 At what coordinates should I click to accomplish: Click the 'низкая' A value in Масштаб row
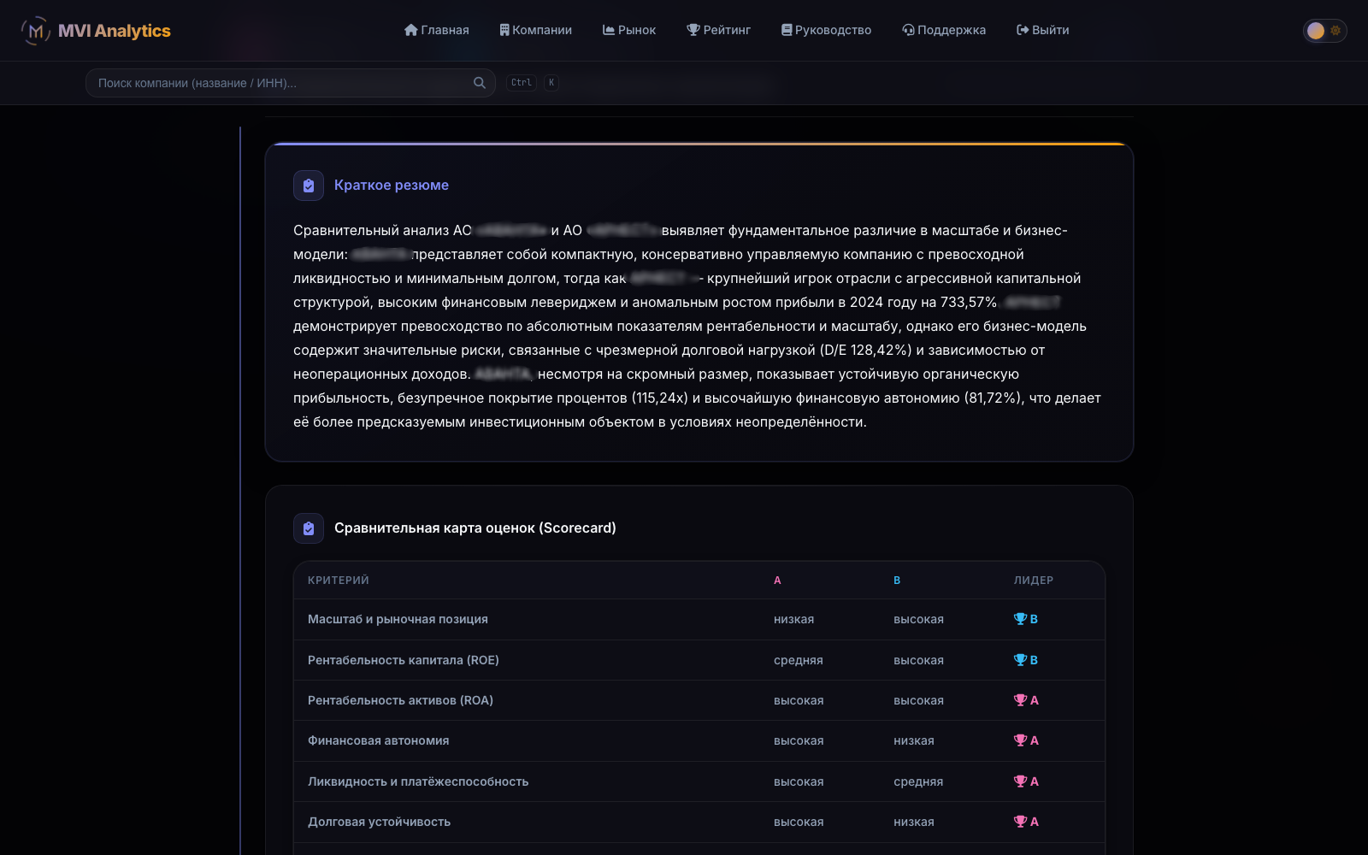coord(793,620)
